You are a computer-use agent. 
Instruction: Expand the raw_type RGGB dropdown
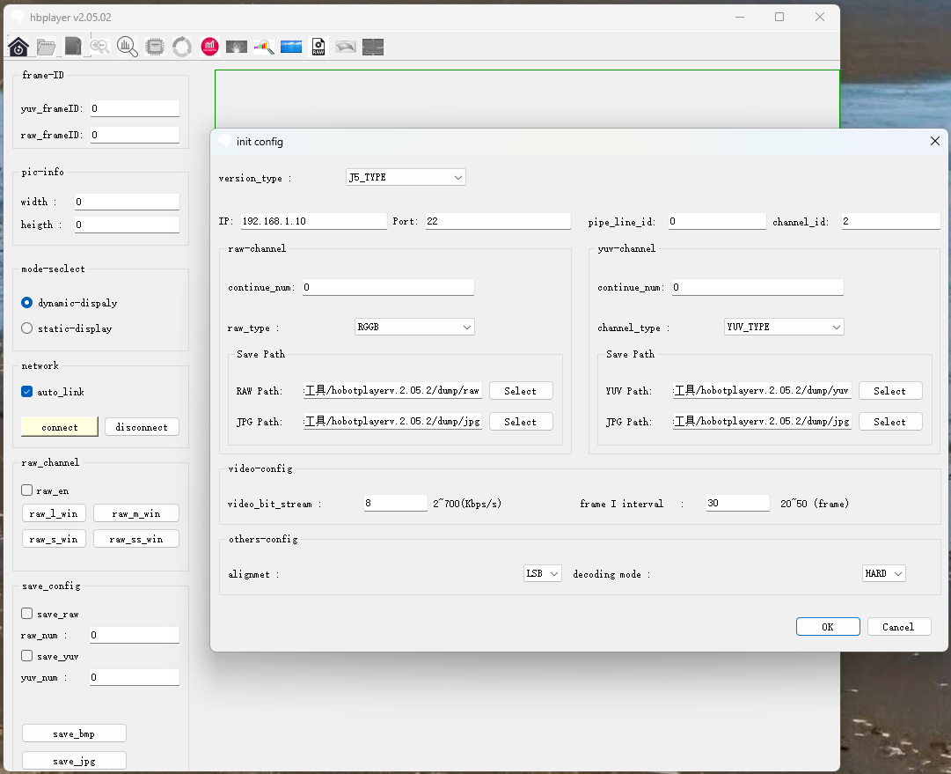click(x=414, y=327)
